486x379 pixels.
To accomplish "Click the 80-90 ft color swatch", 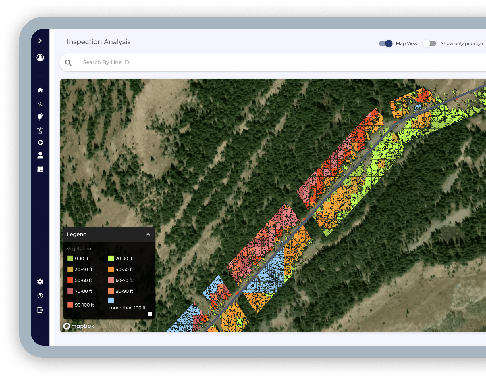I will coord(111,291).
